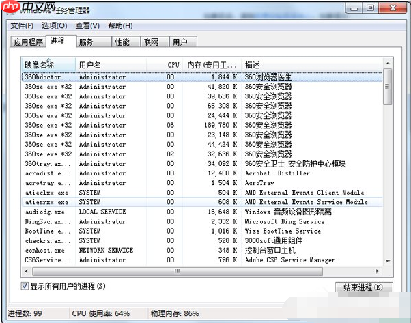Click LOCAL SERVICE user name cell

102,212
